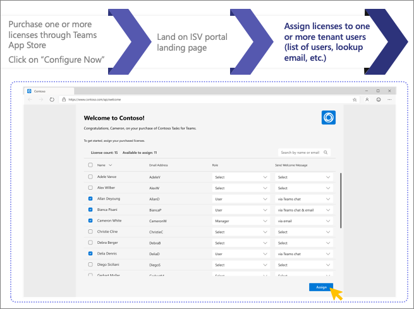Open welcome message dropdown for Debra Berger

[304, 243]
